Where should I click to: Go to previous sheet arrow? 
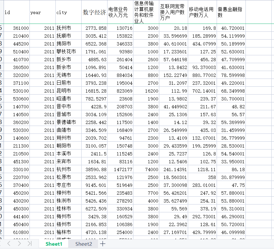(9, 243)
